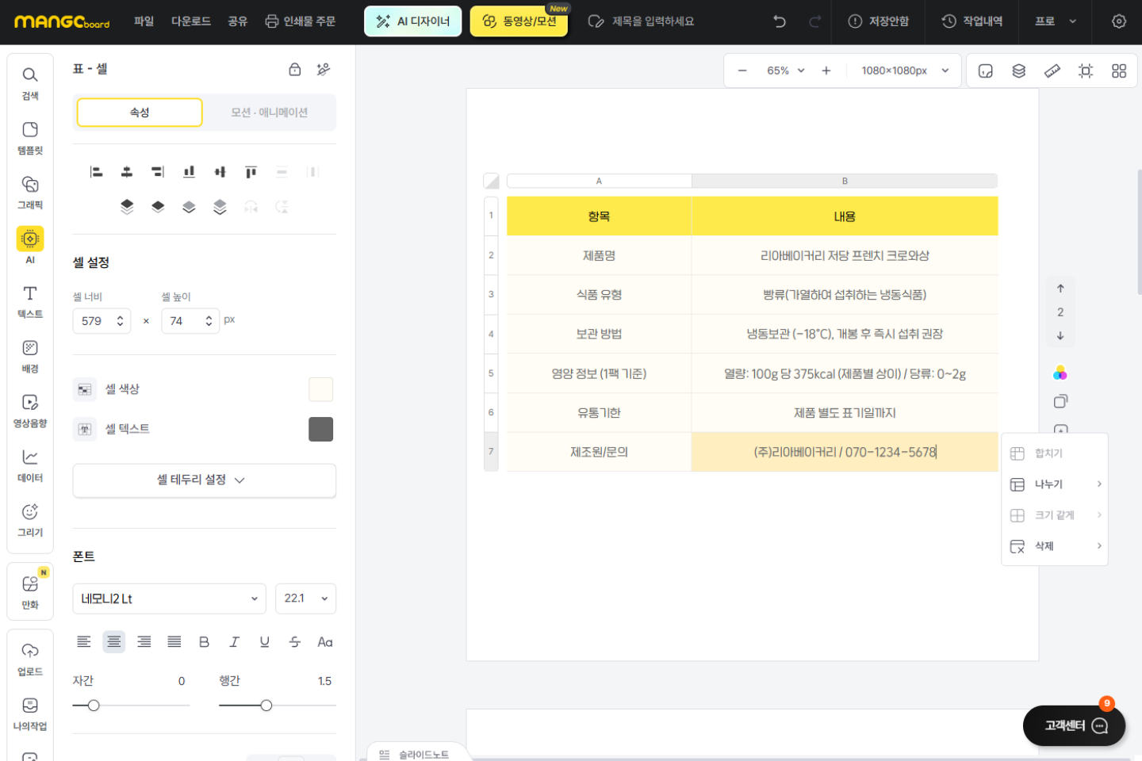1142x761 pixels.
Task: Open the 템플릿 (templates) sidebar panel
Action: 30,137
